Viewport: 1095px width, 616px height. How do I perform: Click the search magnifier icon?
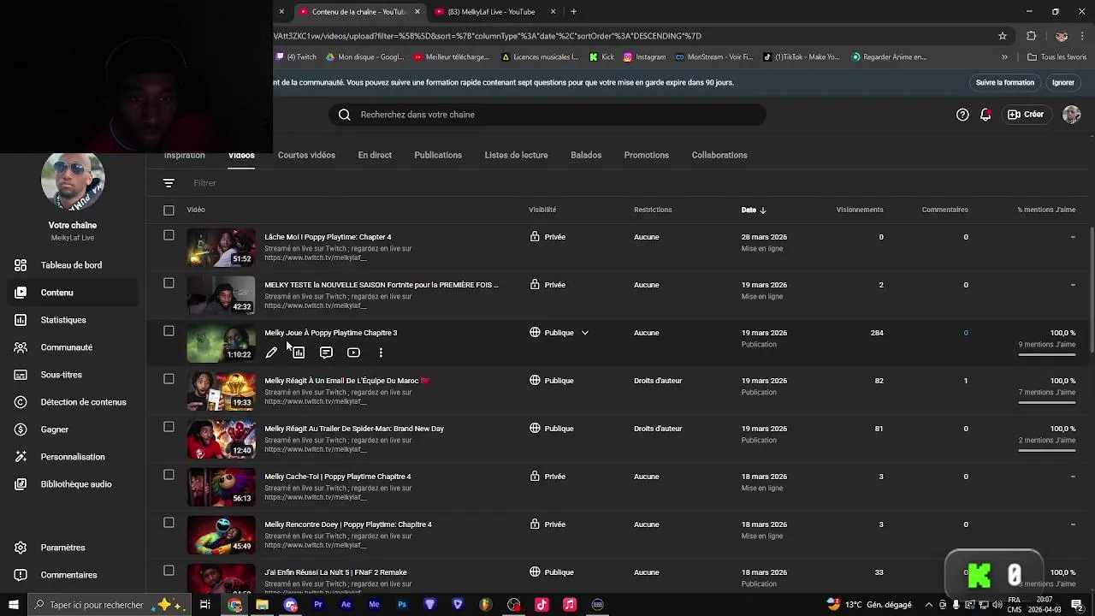pos(344,115)
